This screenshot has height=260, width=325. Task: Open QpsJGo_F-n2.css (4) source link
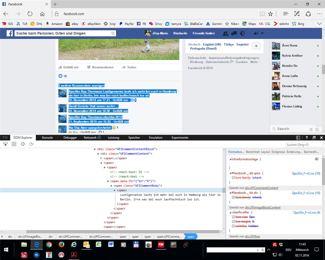(x=307, y=212)
